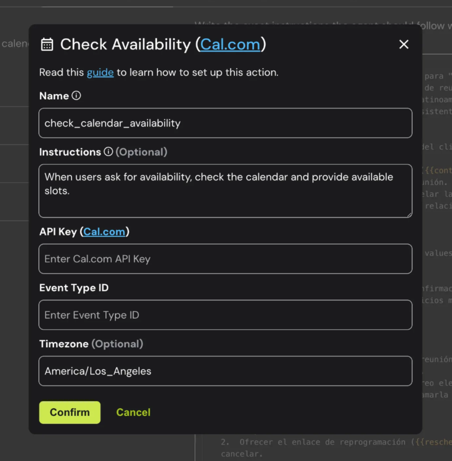Click the bold 'Name' label text
This screenshot has height=461, width=452.
pyautogui.click(x=54, y=96)
